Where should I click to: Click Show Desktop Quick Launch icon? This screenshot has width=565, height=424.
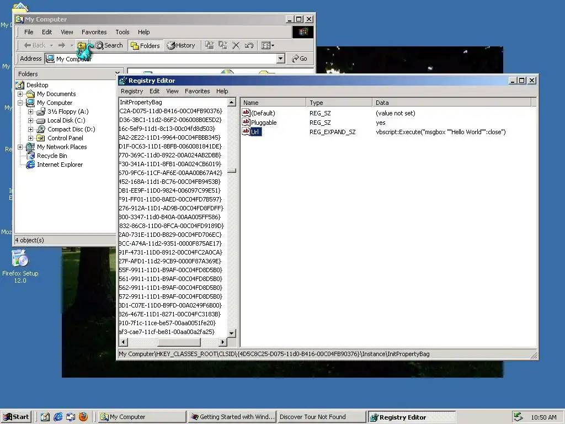[x=45, y=417]
